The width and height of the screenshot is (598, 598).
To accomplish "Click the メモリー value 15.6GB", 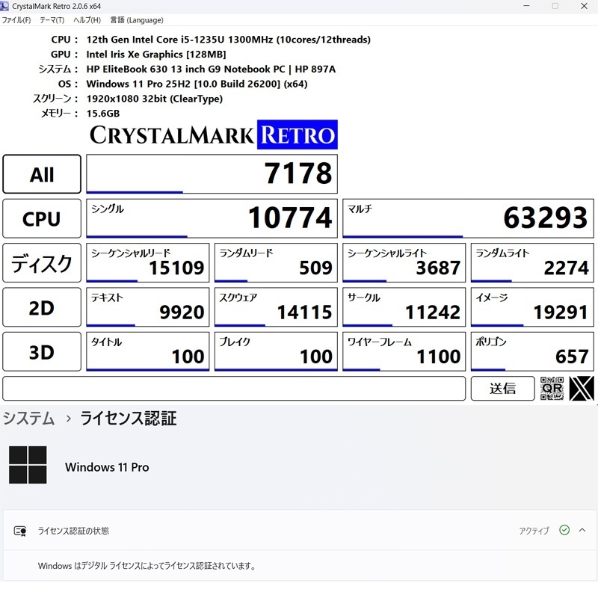I will (x=103, y=114).
